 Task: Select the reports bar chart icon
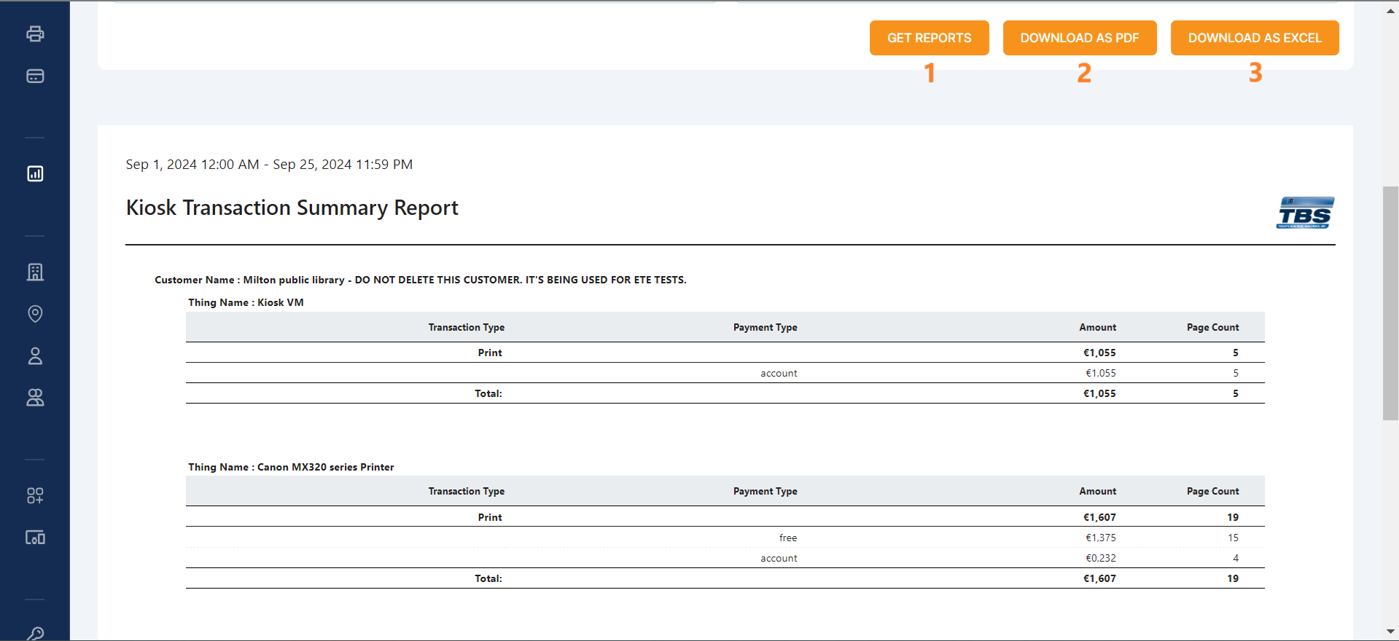click(35, 173)
